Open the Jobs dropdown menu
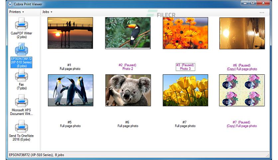278x160 pixels. (x=47, y=12)
